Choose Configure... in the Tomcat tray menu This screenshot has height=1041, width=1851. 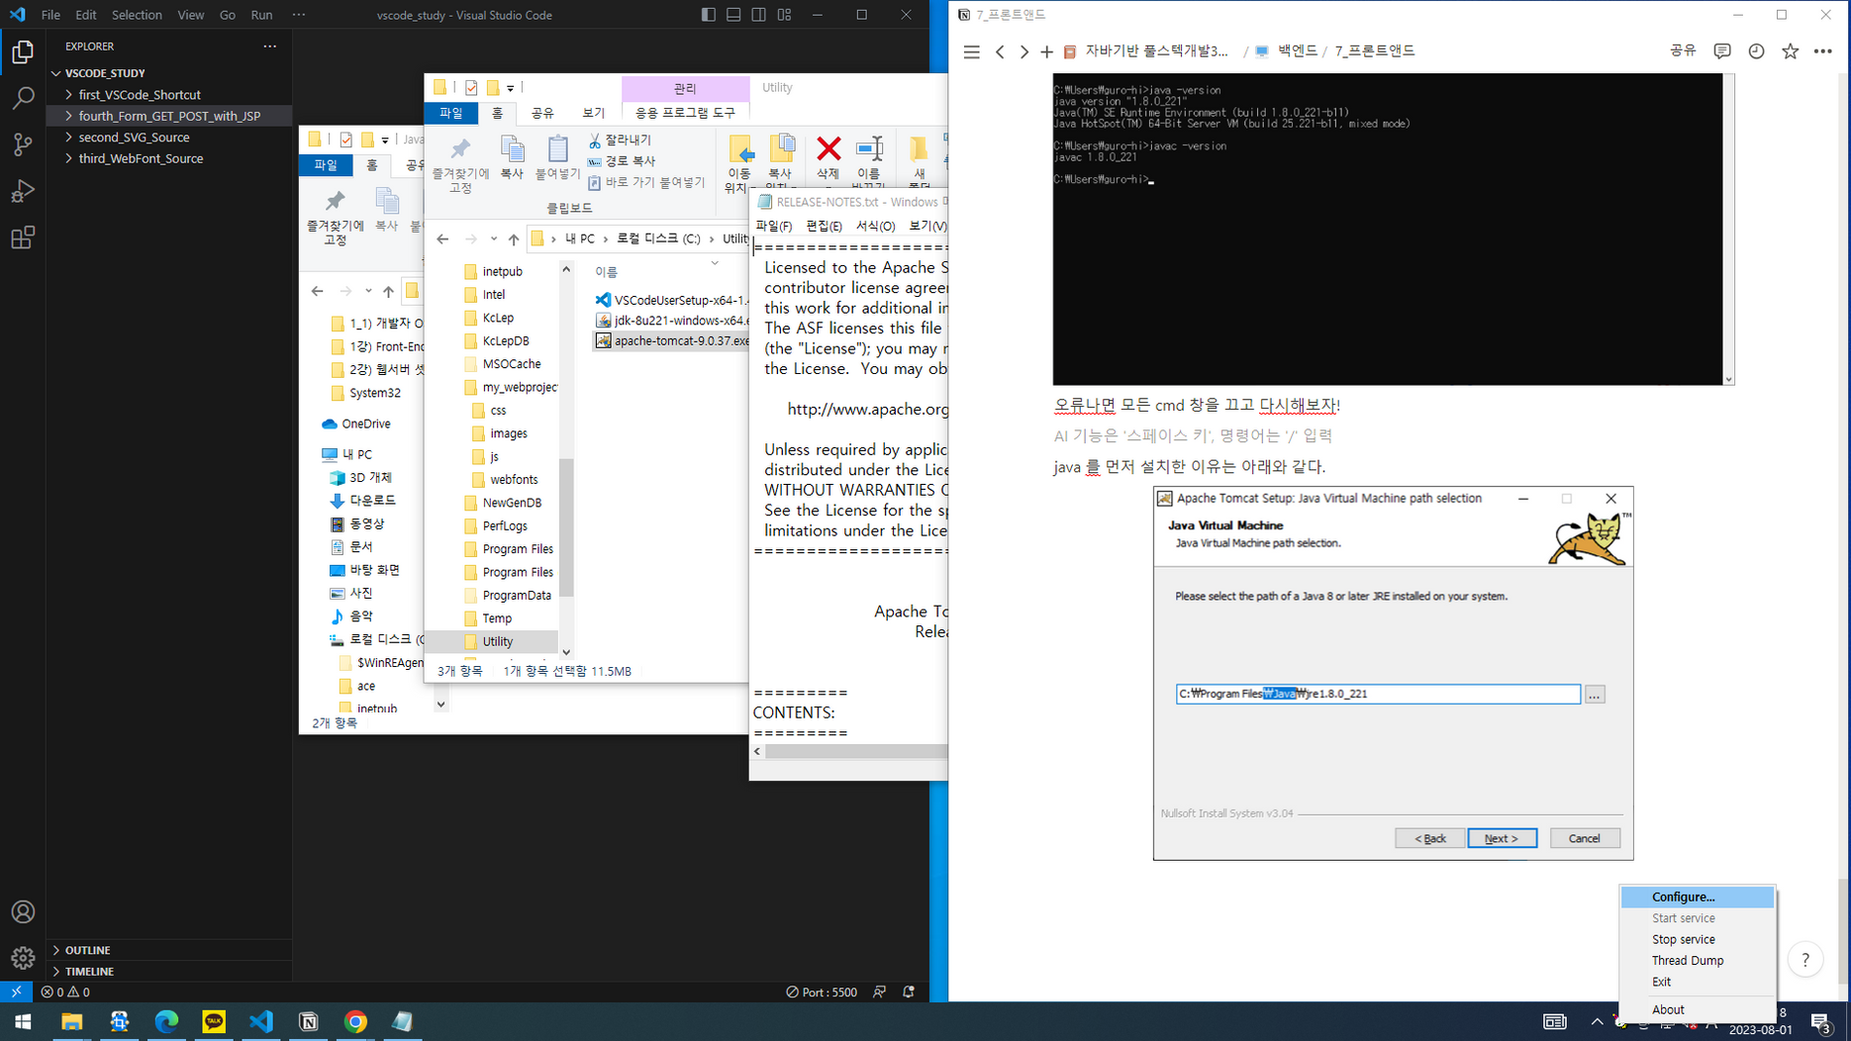(1697, 897)
